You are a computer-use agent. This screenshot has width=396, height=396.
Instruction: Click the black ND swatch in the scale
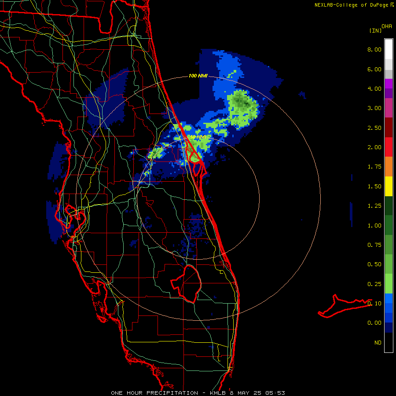tap(389, 342)
